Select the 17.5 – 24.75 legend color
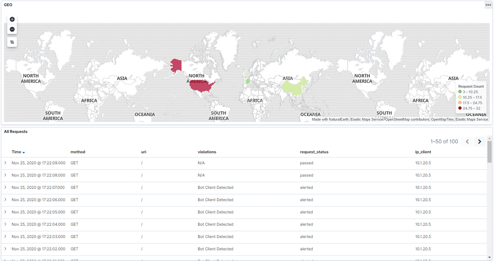 click(x=460, y=103)
